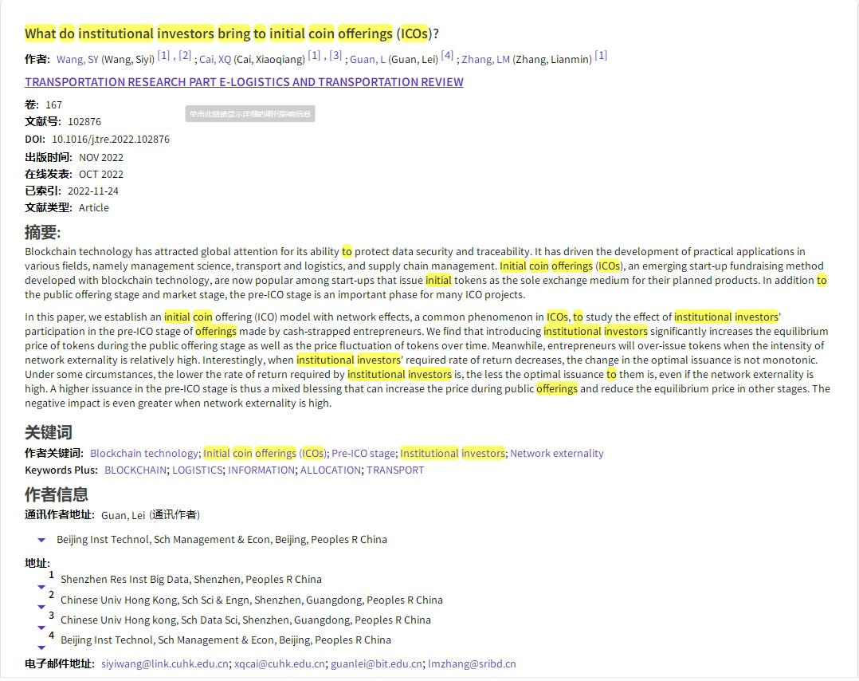
Task: Open the Transportation Research Part E journal link
Action: pyautogui.click(x=244, y=82)
